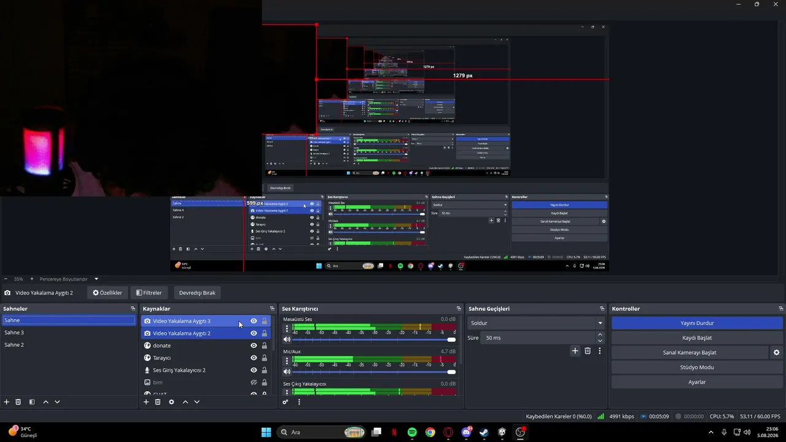
Task: Open virtual camera settings gear
Action: point(776,352)
